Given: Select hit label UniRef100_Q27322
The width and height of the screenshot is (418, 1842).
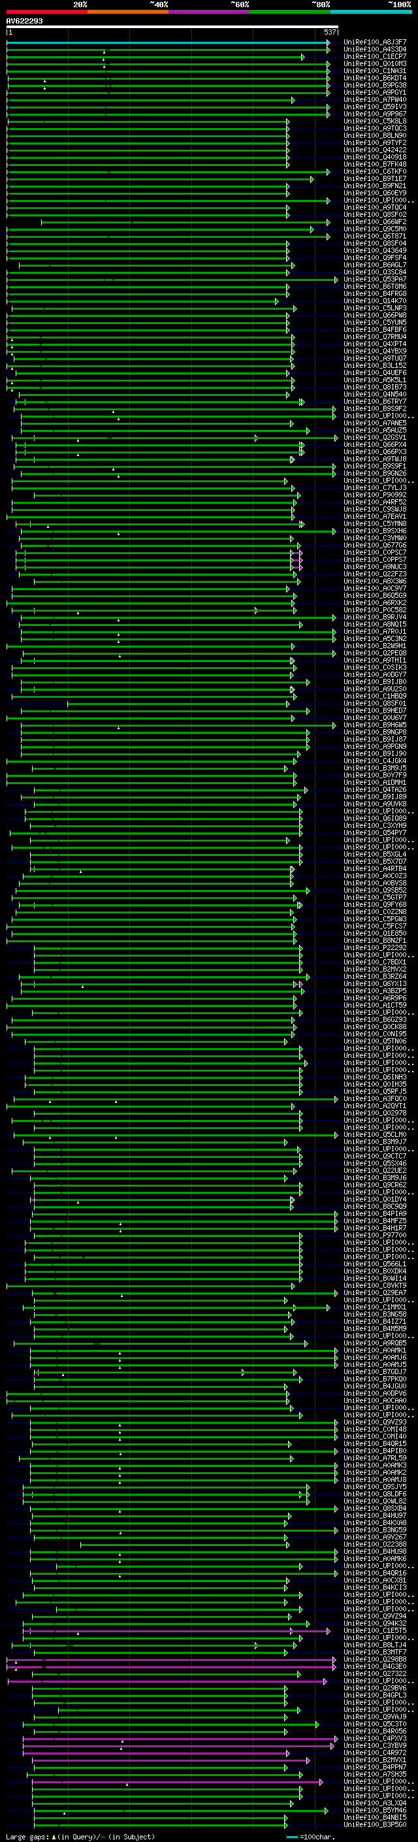Looking at the screenshot, I should point(375,1673).
